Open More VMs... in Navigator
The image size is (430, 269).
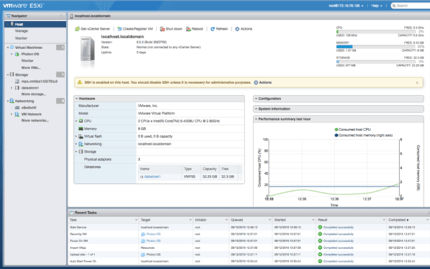[31, 67]
